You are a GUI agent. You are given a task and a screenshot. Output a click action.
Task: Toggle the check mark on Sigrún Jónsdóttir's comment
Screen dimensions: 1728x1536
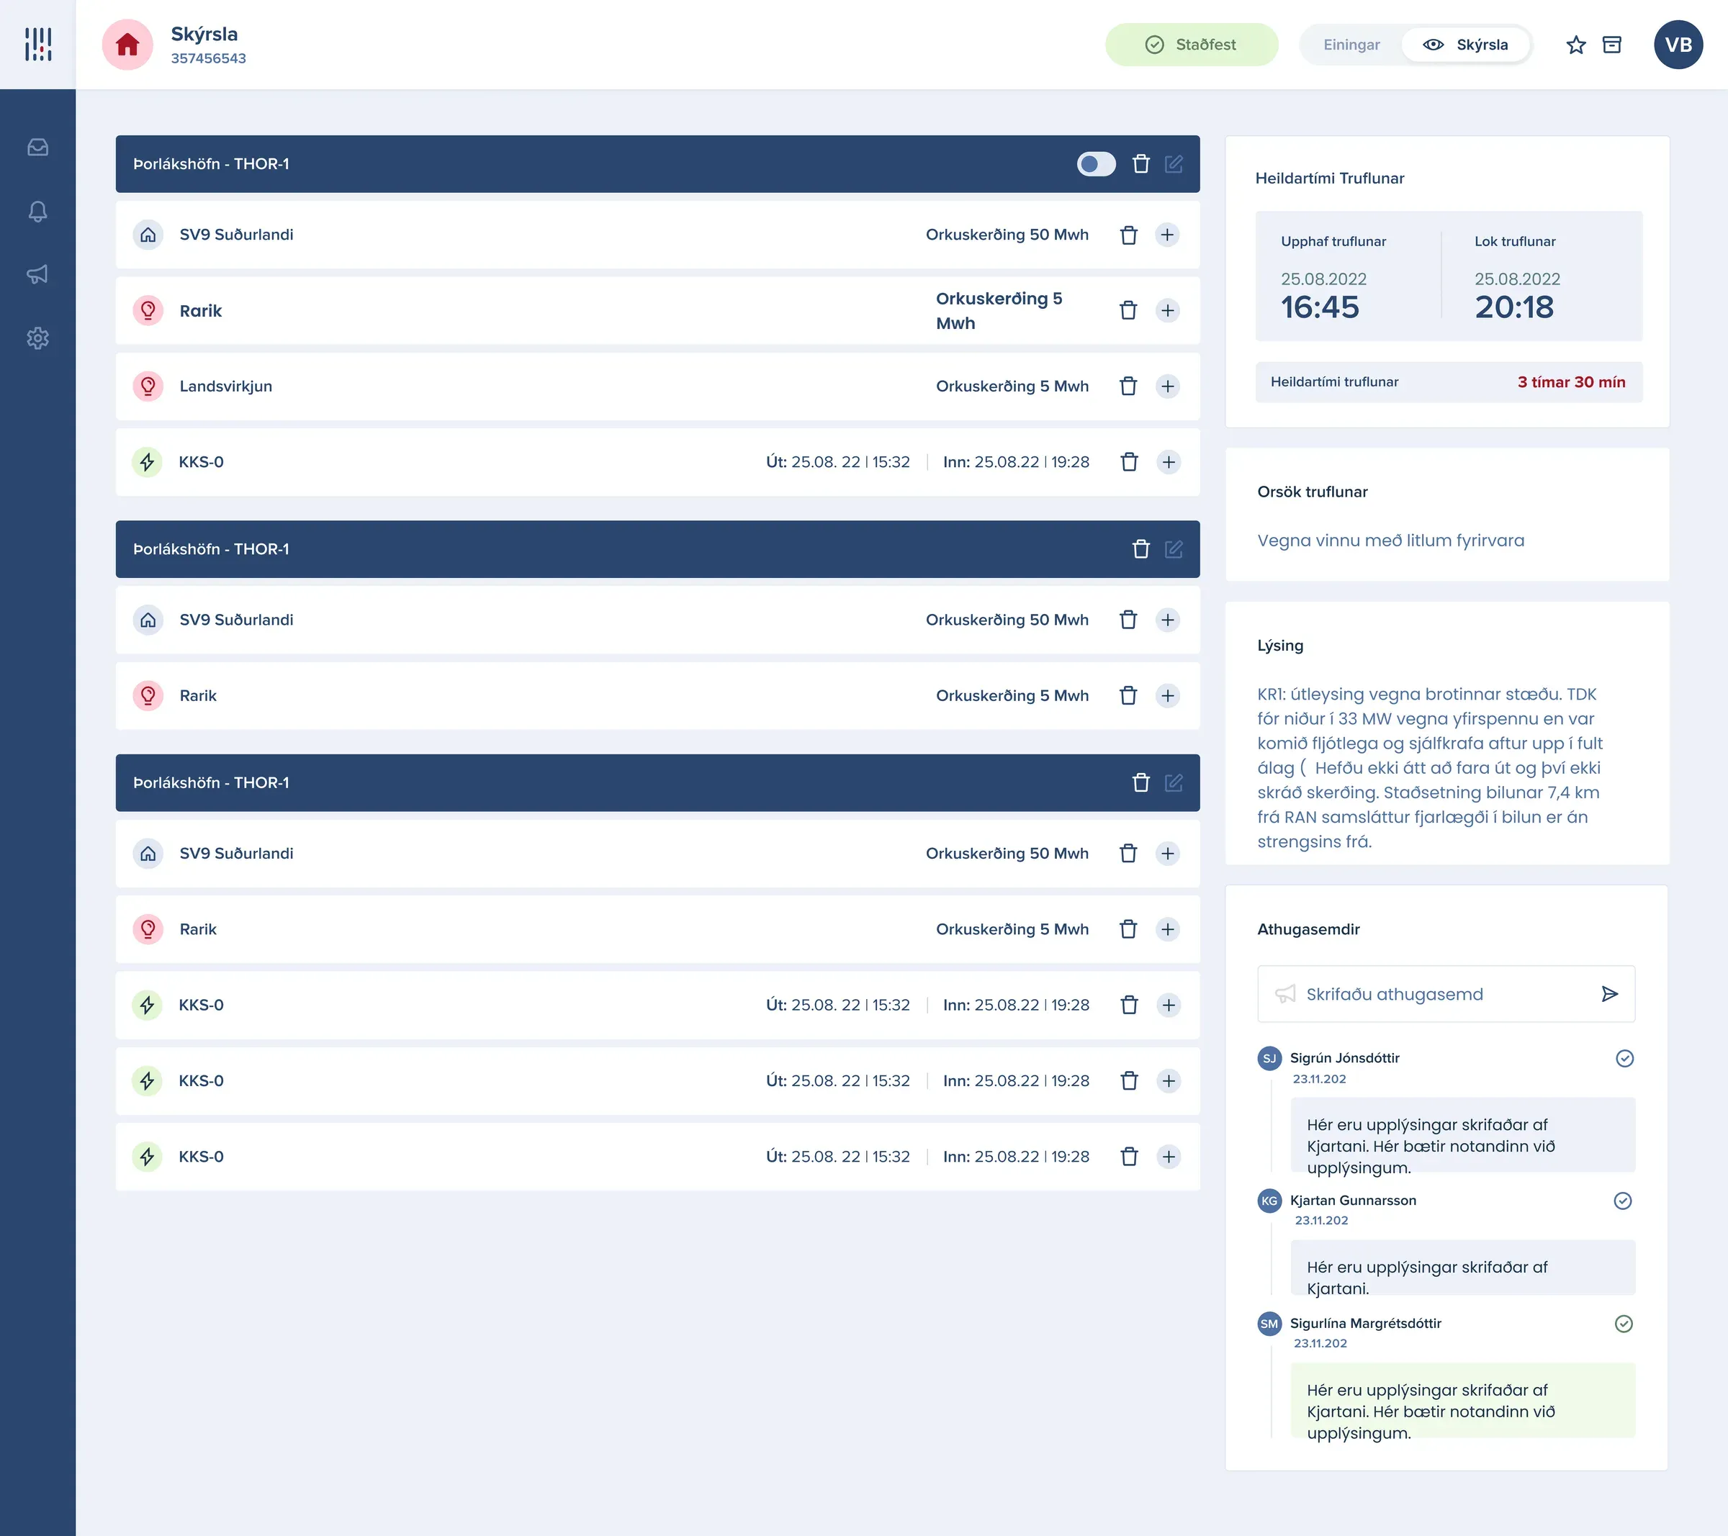1624,1058
